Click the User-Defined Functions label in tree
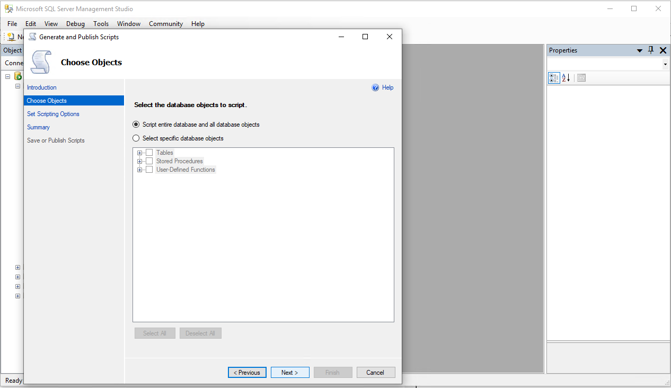Screen dimensions: 671x388 click(186, 170)
